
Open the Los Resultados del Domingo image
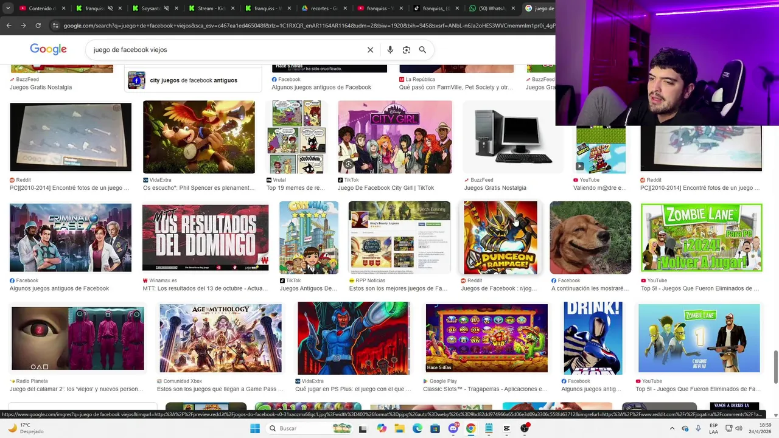coord(205,238)
